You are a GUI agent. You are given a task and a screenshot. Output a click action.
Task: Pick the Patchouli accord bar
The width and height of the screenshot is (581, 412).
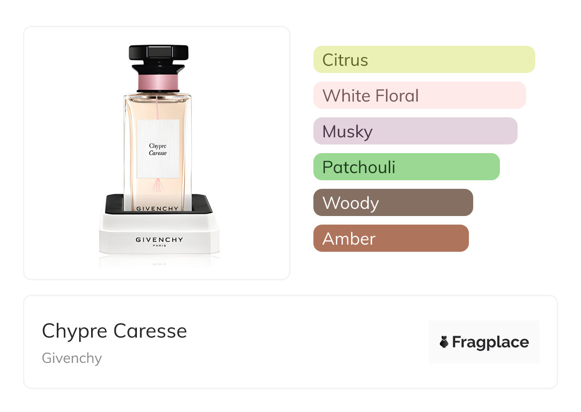pyautogui.click(x=406, y=167)
